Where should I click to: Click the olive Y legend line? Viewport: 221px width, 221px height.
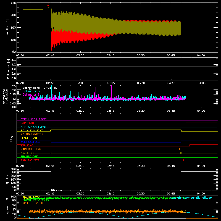33,9
